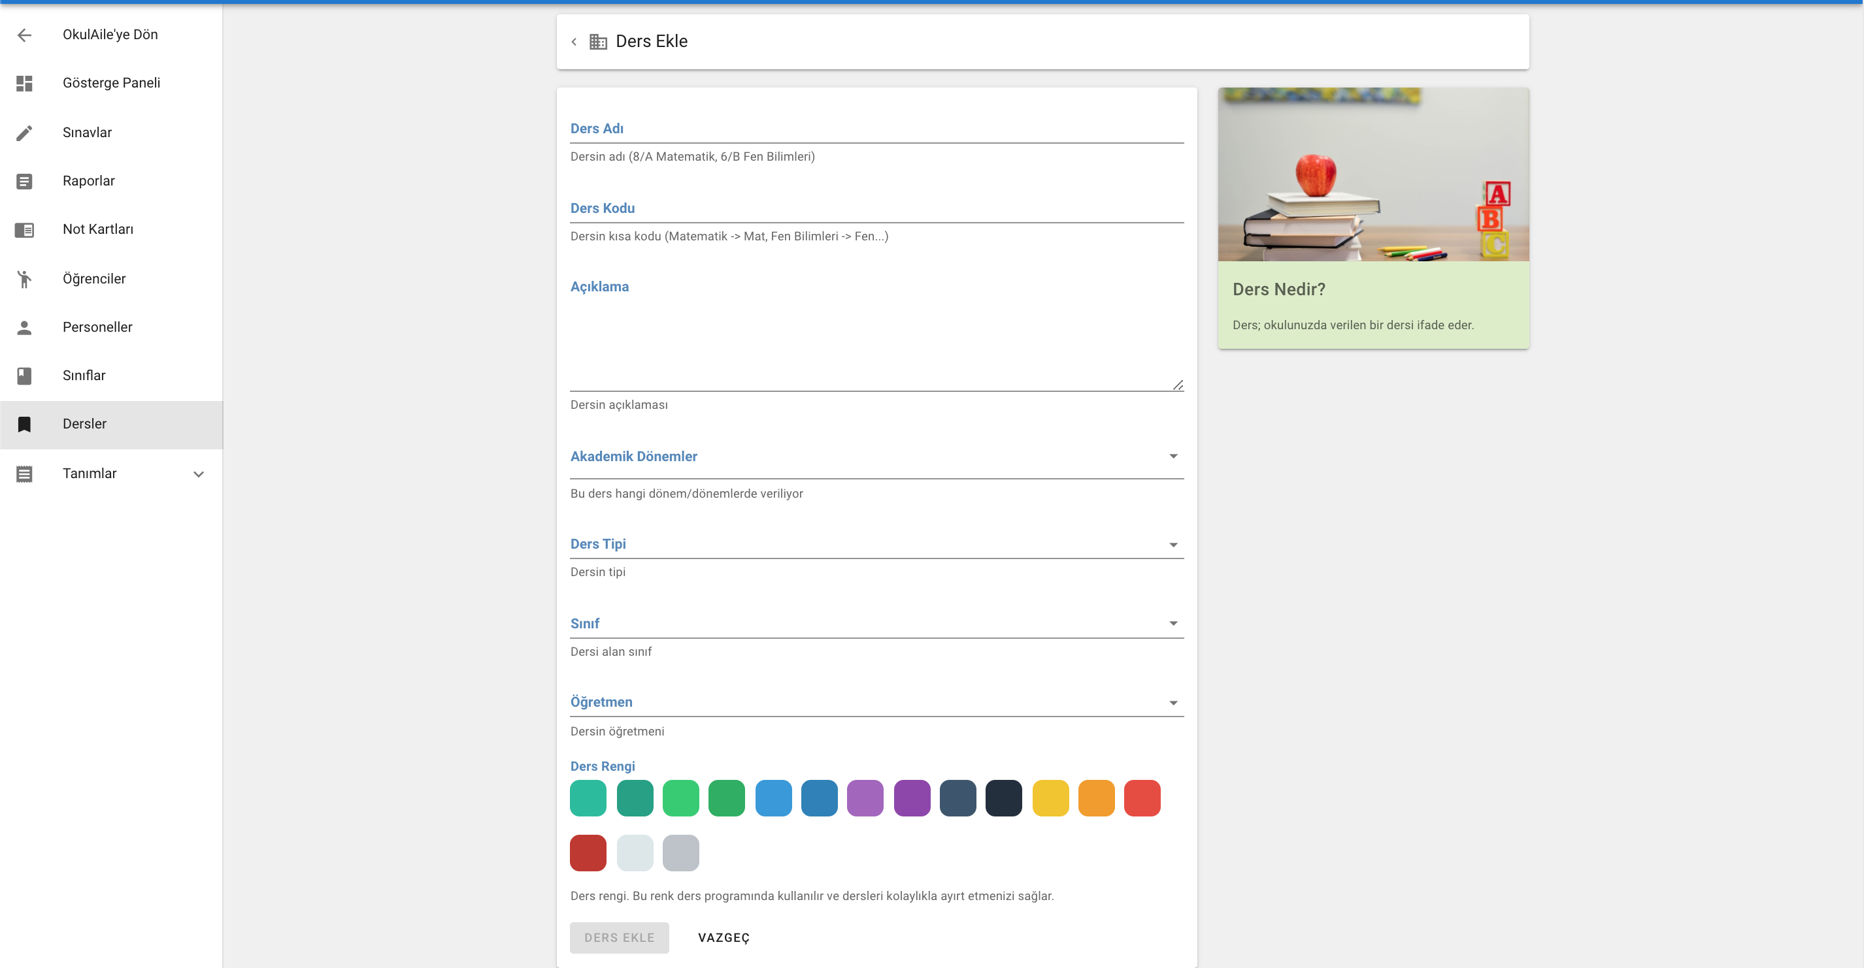Click the 'Ders Ekle' page title

tap(651, 42)
